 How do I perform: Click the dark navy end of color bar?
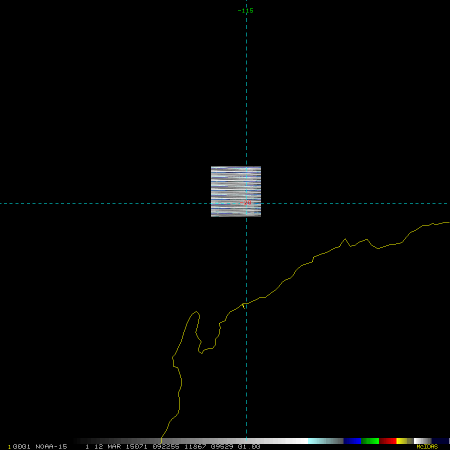[440, 441]
